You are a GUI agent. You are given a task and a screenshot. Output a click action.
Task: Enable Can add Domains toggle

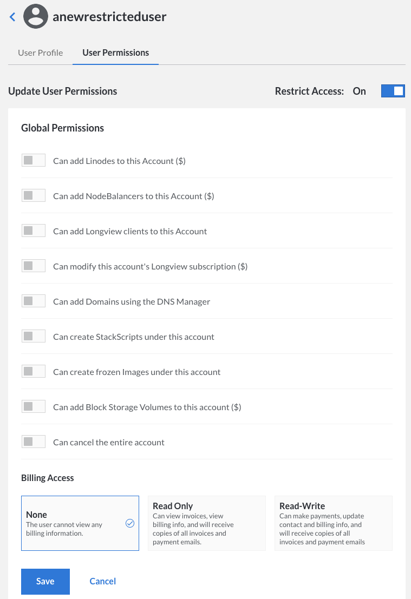[x=33, y=301]
